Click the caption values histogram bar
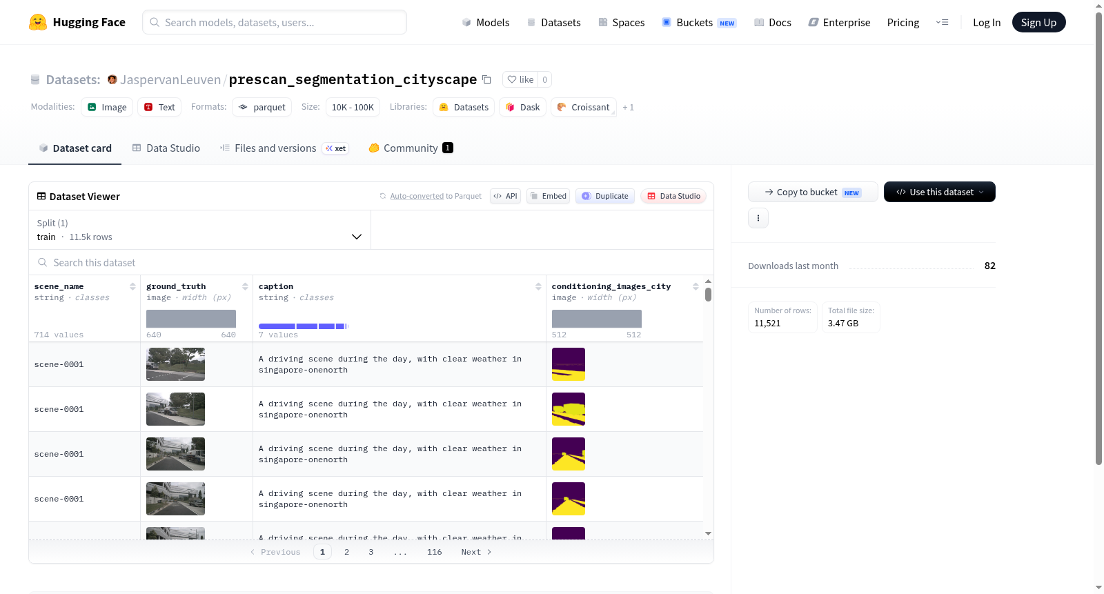Image resolution: width=1104 pixels, height=594 pixels. point(304,326)
